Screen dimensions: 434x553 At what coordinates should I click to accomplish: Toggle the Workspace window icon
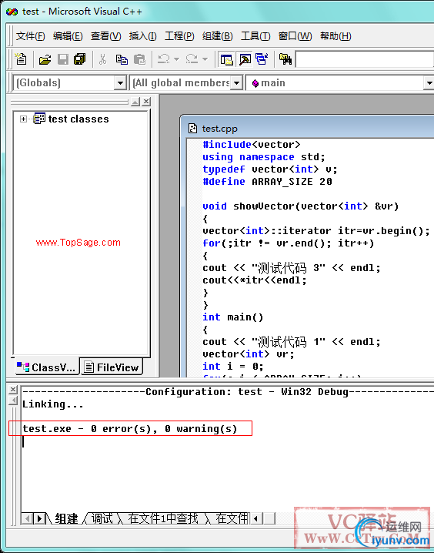point(226,59)
